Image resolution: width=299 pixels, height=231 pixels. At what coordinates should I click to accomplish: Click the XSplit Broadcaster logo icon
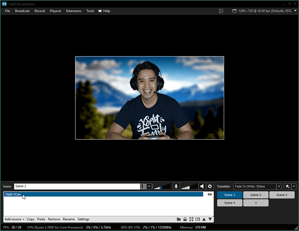tap(5, 4)
